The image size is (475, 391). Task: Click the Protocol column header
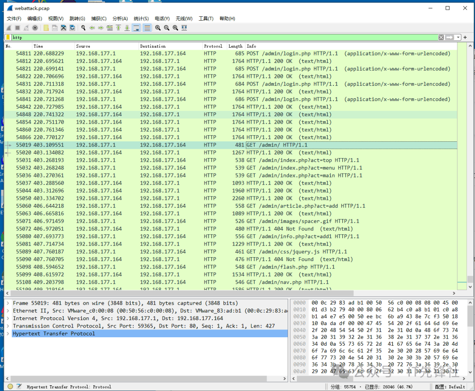(213, 46)
